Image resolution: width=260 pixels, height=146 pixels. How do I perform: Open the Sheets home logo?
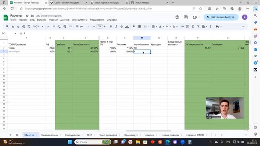6,17
